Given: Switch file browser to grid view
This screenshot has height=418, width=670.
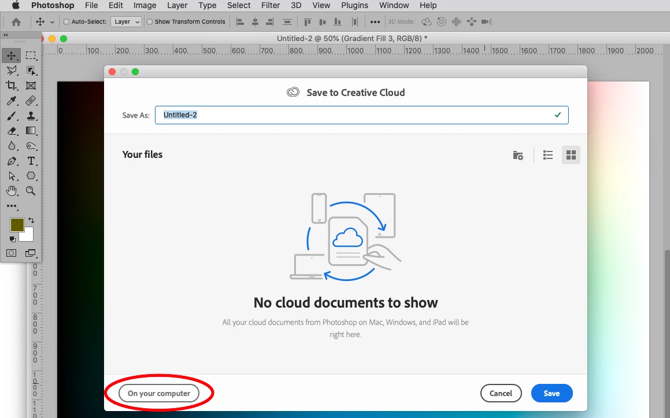Looking at the screenshot, I should pyautogui.click(x=571, y=155).
